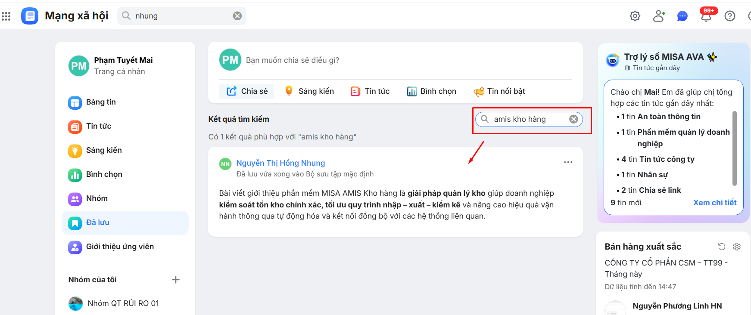Create a Tin tức post from composer
The width and height of the screenshot is (751, 315).
click(371, 91)
